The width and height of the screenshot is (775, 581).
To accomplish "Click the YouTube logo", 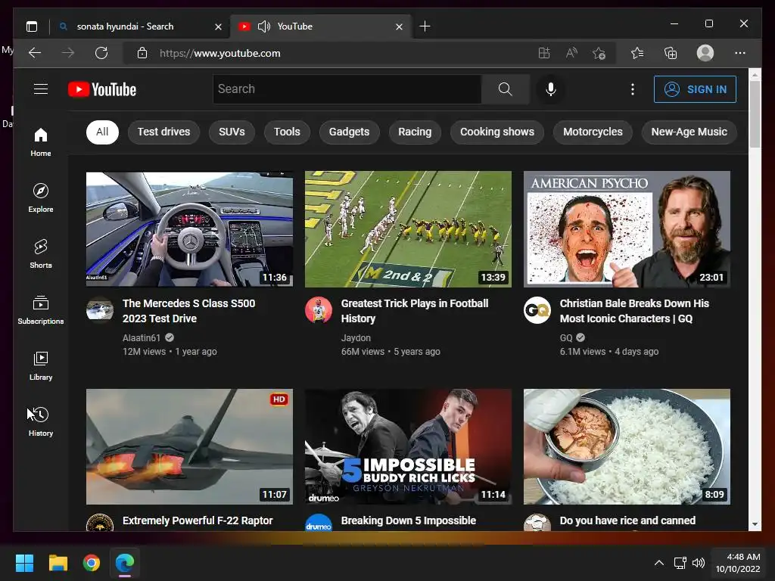I will (x=102, y=89).
